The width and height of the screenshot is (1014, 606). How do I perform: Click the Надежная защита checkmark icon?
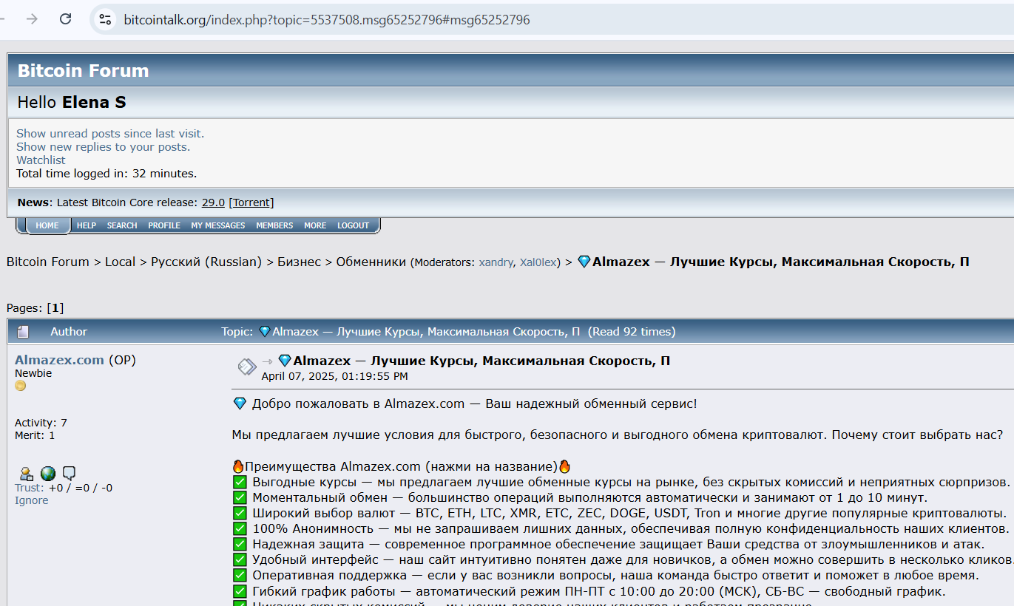point(240,544)
